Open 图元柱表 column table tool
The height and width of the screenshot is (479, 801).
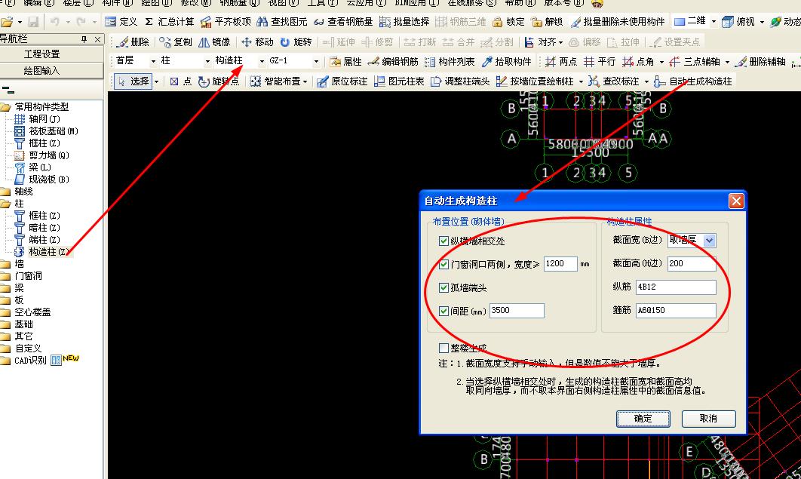[399, 81]
